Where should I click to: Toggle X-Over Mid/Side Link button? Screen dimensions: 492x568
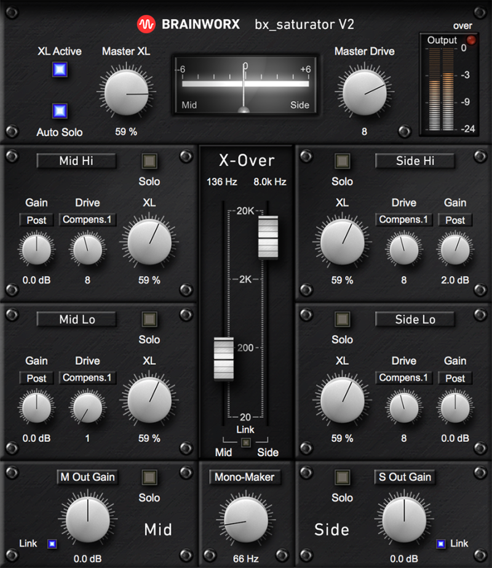click(x=246, y=442)
